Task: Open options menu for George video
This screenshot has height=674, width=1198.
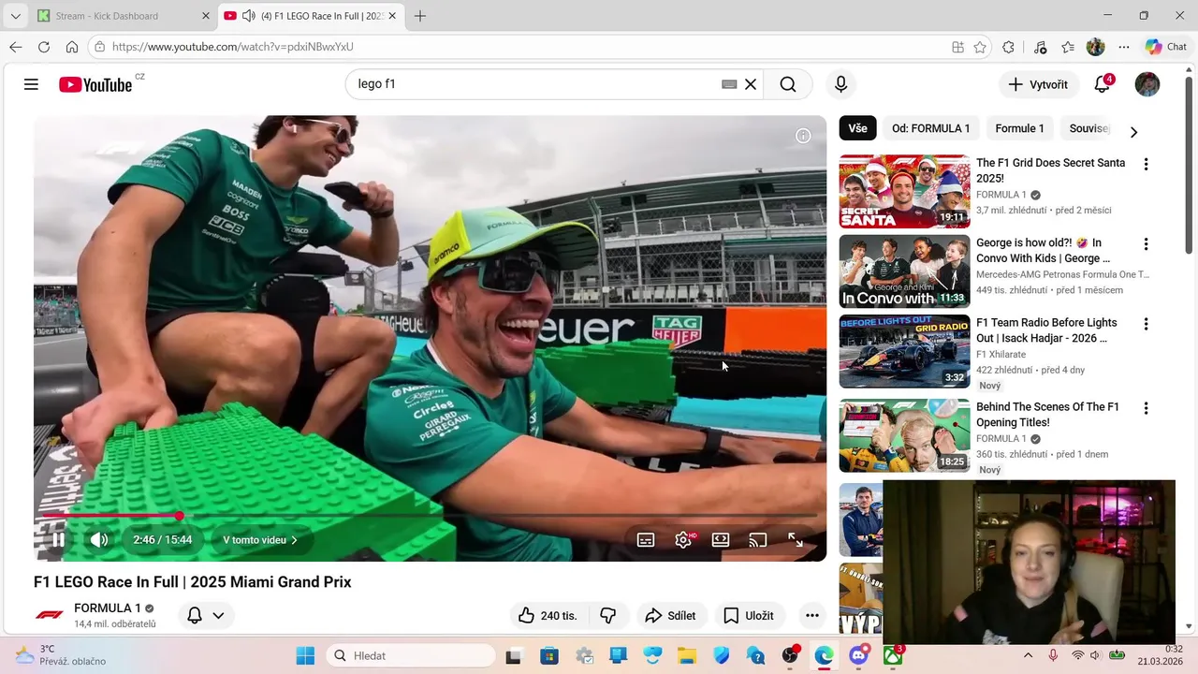Action: click(x=1146, y=244)
